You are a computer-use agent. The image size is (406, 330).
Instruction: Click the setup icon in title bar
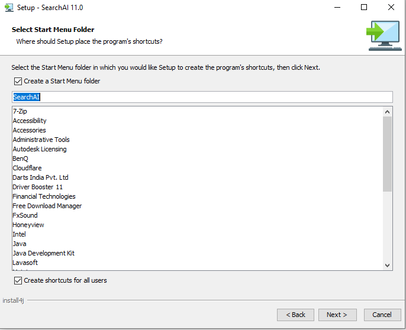coord(9,8)
